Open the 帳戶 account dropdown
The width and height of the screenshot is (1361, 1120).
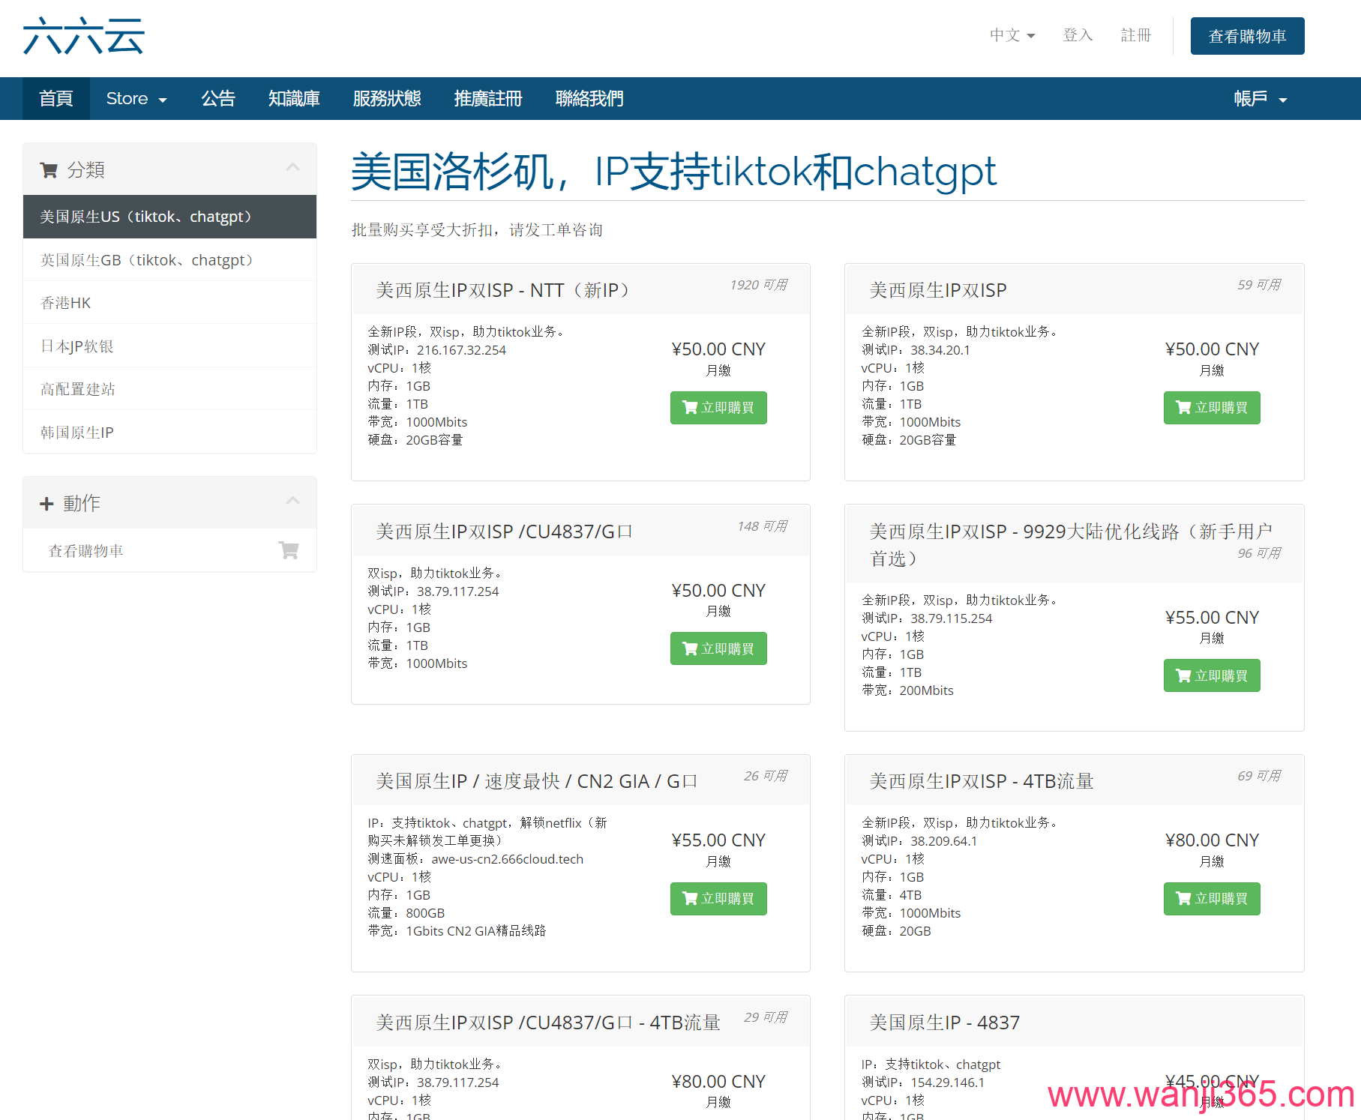click(1260, 98)
